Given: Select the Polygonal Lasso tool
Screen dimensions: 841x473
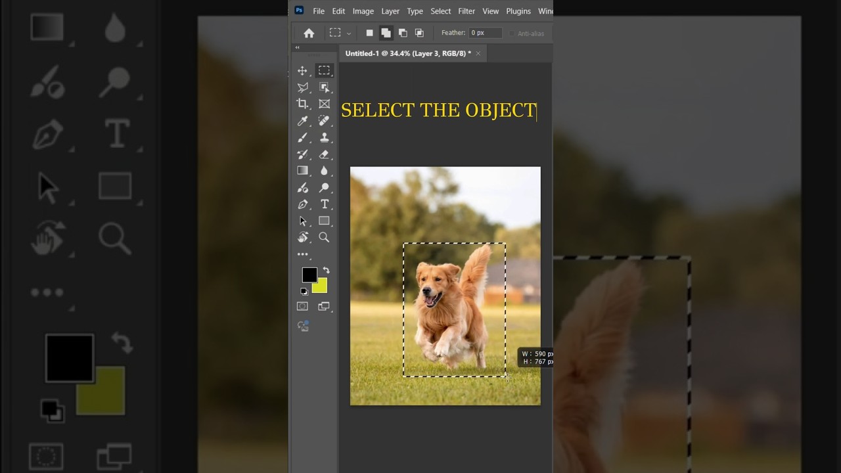Looking at the screenshot, I should point(302,87).
